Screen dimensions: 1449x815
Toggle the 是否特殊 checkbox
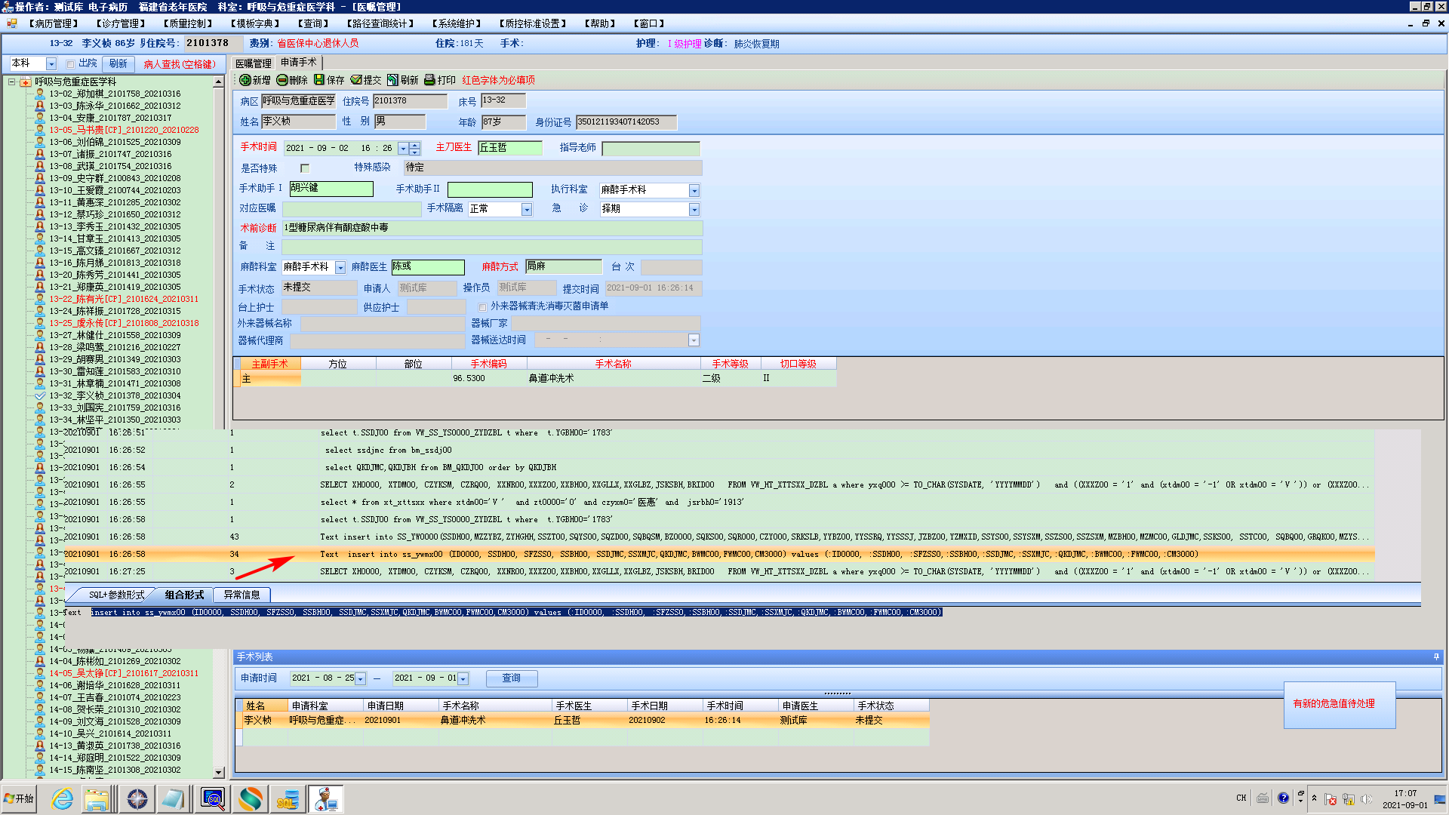coord(305,168)
